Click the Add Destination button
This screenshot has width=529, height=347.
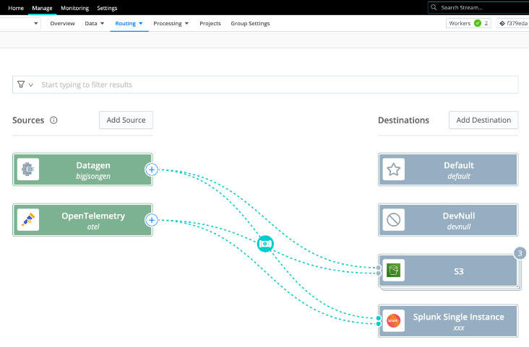click(483, 120)
